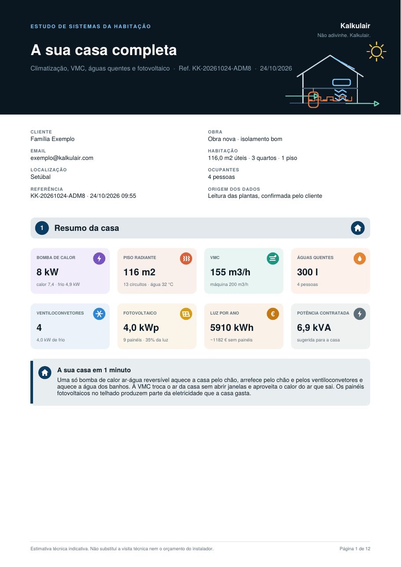Click the ESTUDO DE SISTEMAS DA HABITAÇÃO heading
401x567 pixels.
pyautogui.click(x=91, y=26)
